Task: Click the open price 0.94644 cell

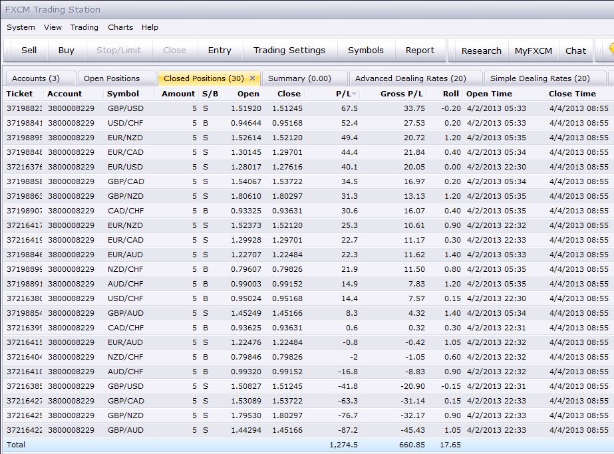Action: (x=246, y=123)
